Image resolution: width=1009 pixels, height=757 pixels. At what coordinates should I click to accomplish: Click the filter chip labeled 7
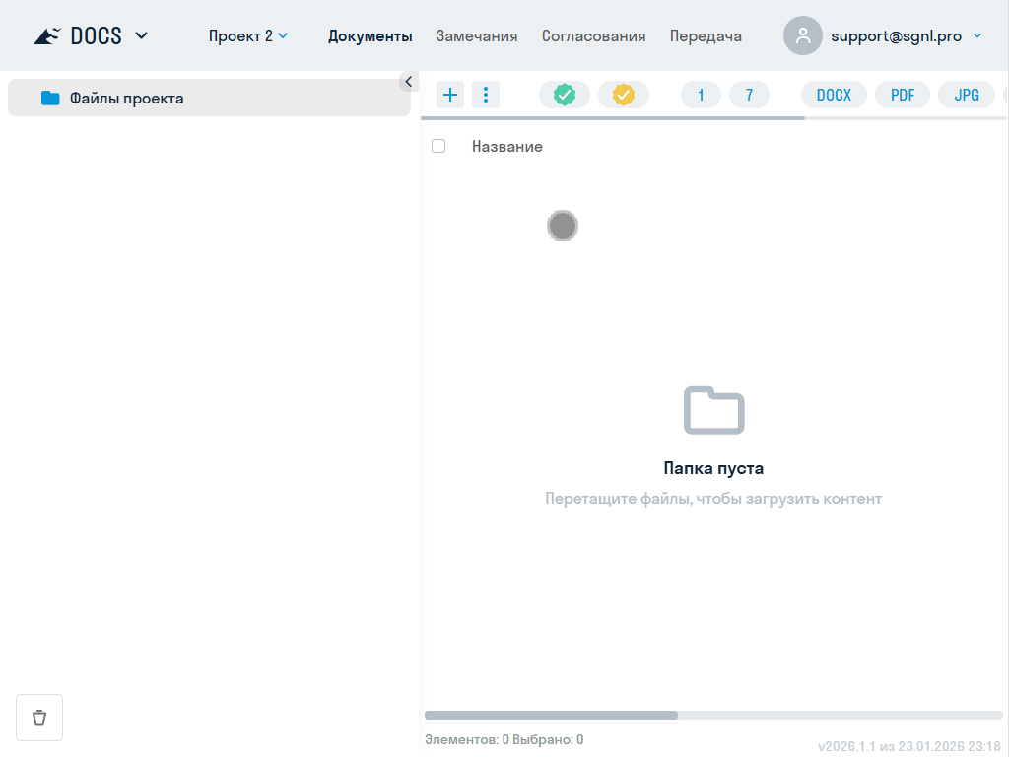(x=749, y=95)
